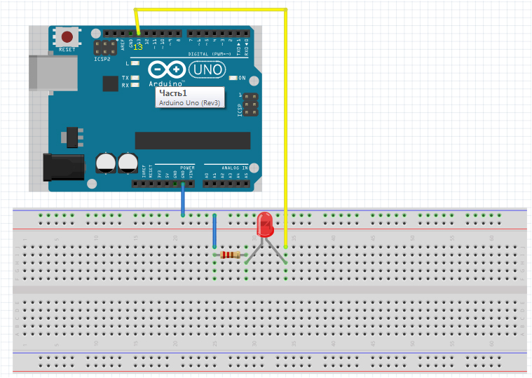Select the resistor on the breadboard
This screenshot has width=532, height=378.
[x=231, y=255]
